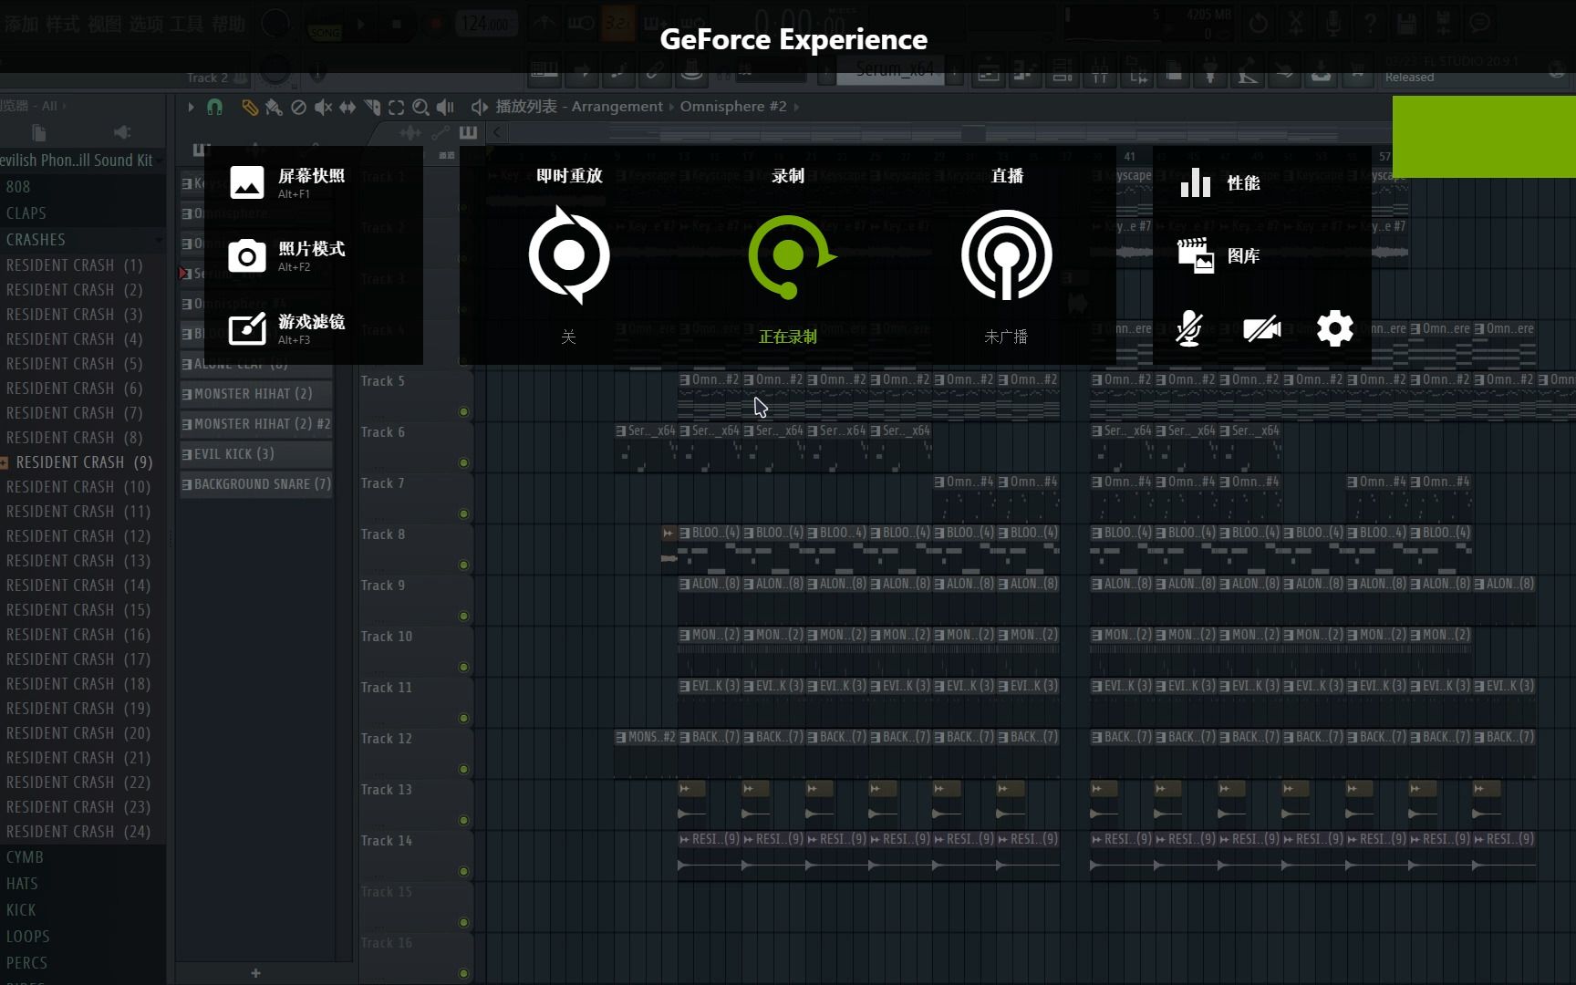Pick MONSTER HIHAT (2) #2 in picker
The image size is (1576, 985).
(x=255, y=424)
